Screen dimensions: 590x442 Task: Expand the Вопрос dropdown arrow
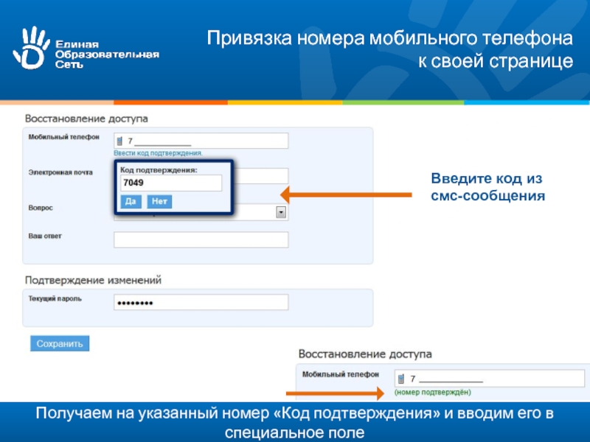coord(281,212)
